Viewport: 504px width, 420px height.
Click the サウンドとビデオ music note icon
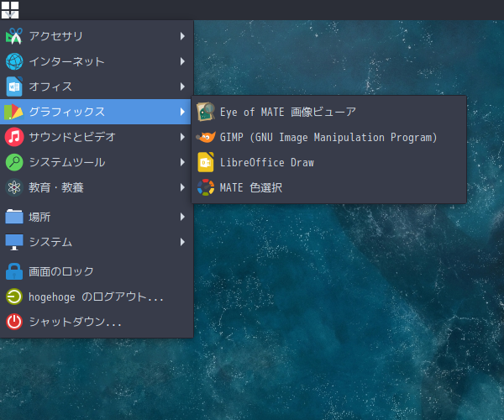click(14, 137)
